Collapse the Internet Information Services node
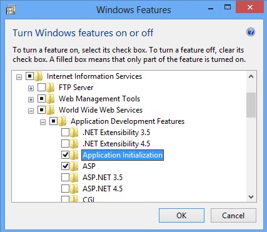267x232 pixels. coord(19,78)
